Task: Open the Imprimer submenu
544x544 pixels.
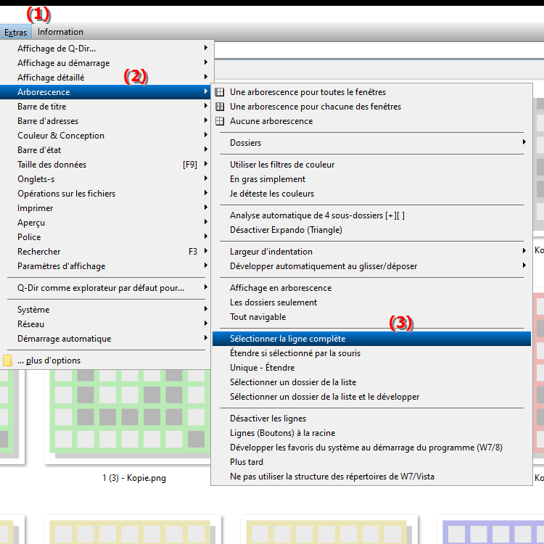Action: 105,208
